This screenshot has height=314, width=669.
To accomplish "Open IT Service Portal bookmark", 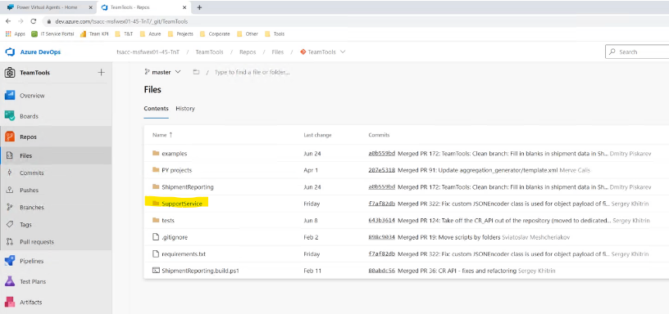I will (x=53, y=34).
